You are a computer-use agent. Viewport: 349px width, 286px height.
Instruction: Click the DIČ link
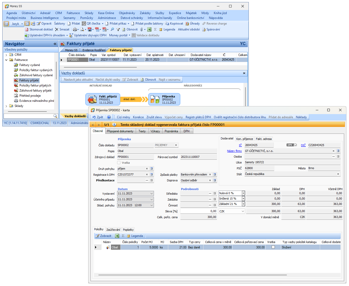click(x=303, y=145)
